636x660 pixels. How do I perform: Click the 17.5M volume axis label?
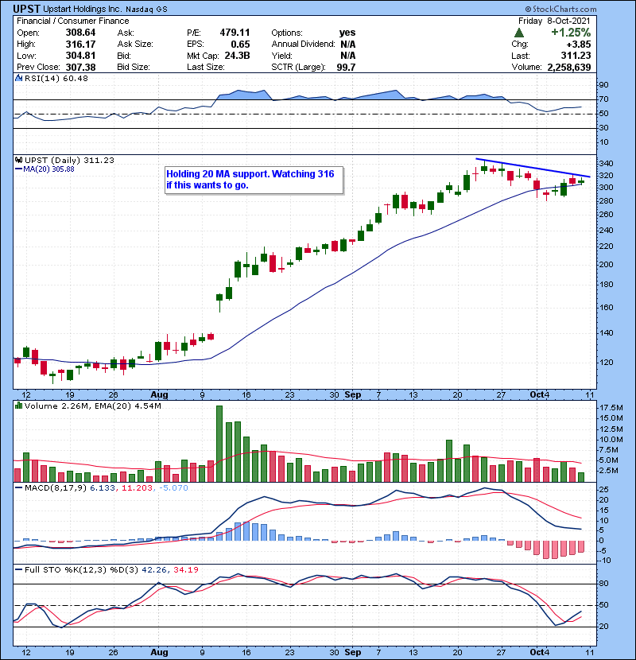[x=611, y=408]
